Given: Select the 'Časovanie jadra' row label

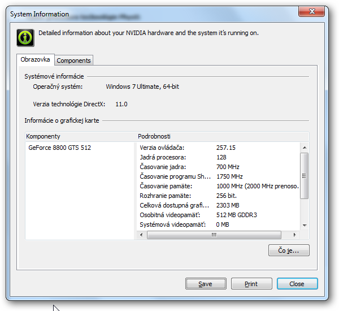Looking at the screenshot, I should tap(163, 167).
